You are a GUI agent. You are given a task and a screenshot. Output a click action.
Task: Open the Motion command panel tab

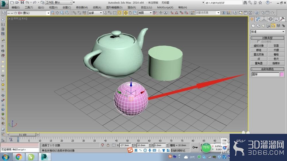point(270,19)
